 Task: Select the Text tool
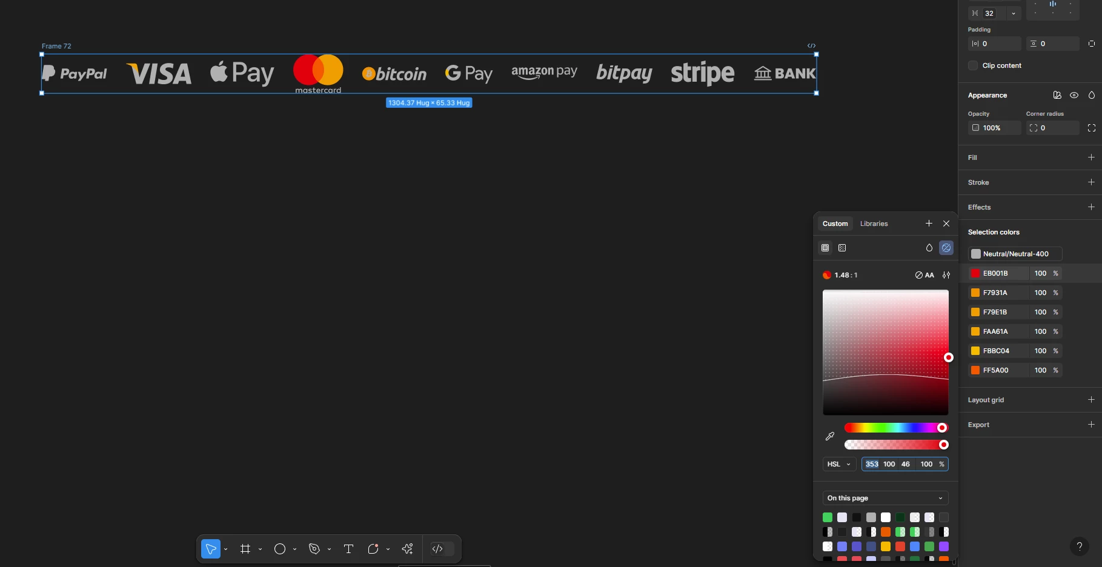[348, 549]
